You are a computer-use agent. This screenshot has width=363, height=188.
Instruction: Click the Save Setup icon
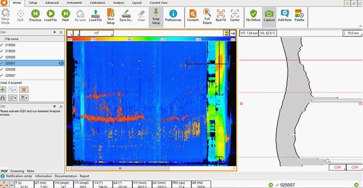pyautogui.click(x=111, y=13)
